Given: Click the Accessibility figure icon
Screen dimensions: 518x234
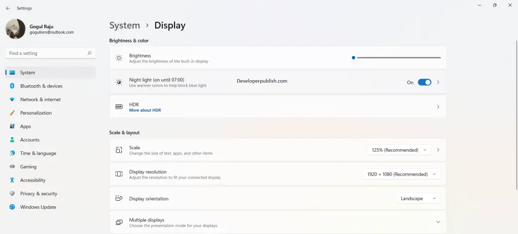Looking at the screenshot, I should click(x=12, y=180).
